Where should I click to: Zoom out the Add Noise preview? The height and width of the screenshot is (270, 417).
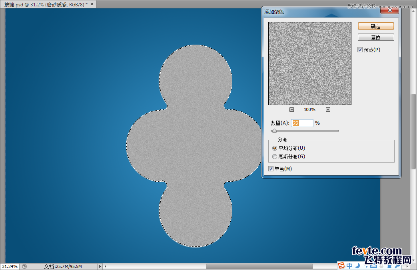(x=291, y=109)
